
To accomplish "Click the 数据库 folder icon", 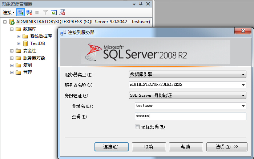I will point(19,29).
